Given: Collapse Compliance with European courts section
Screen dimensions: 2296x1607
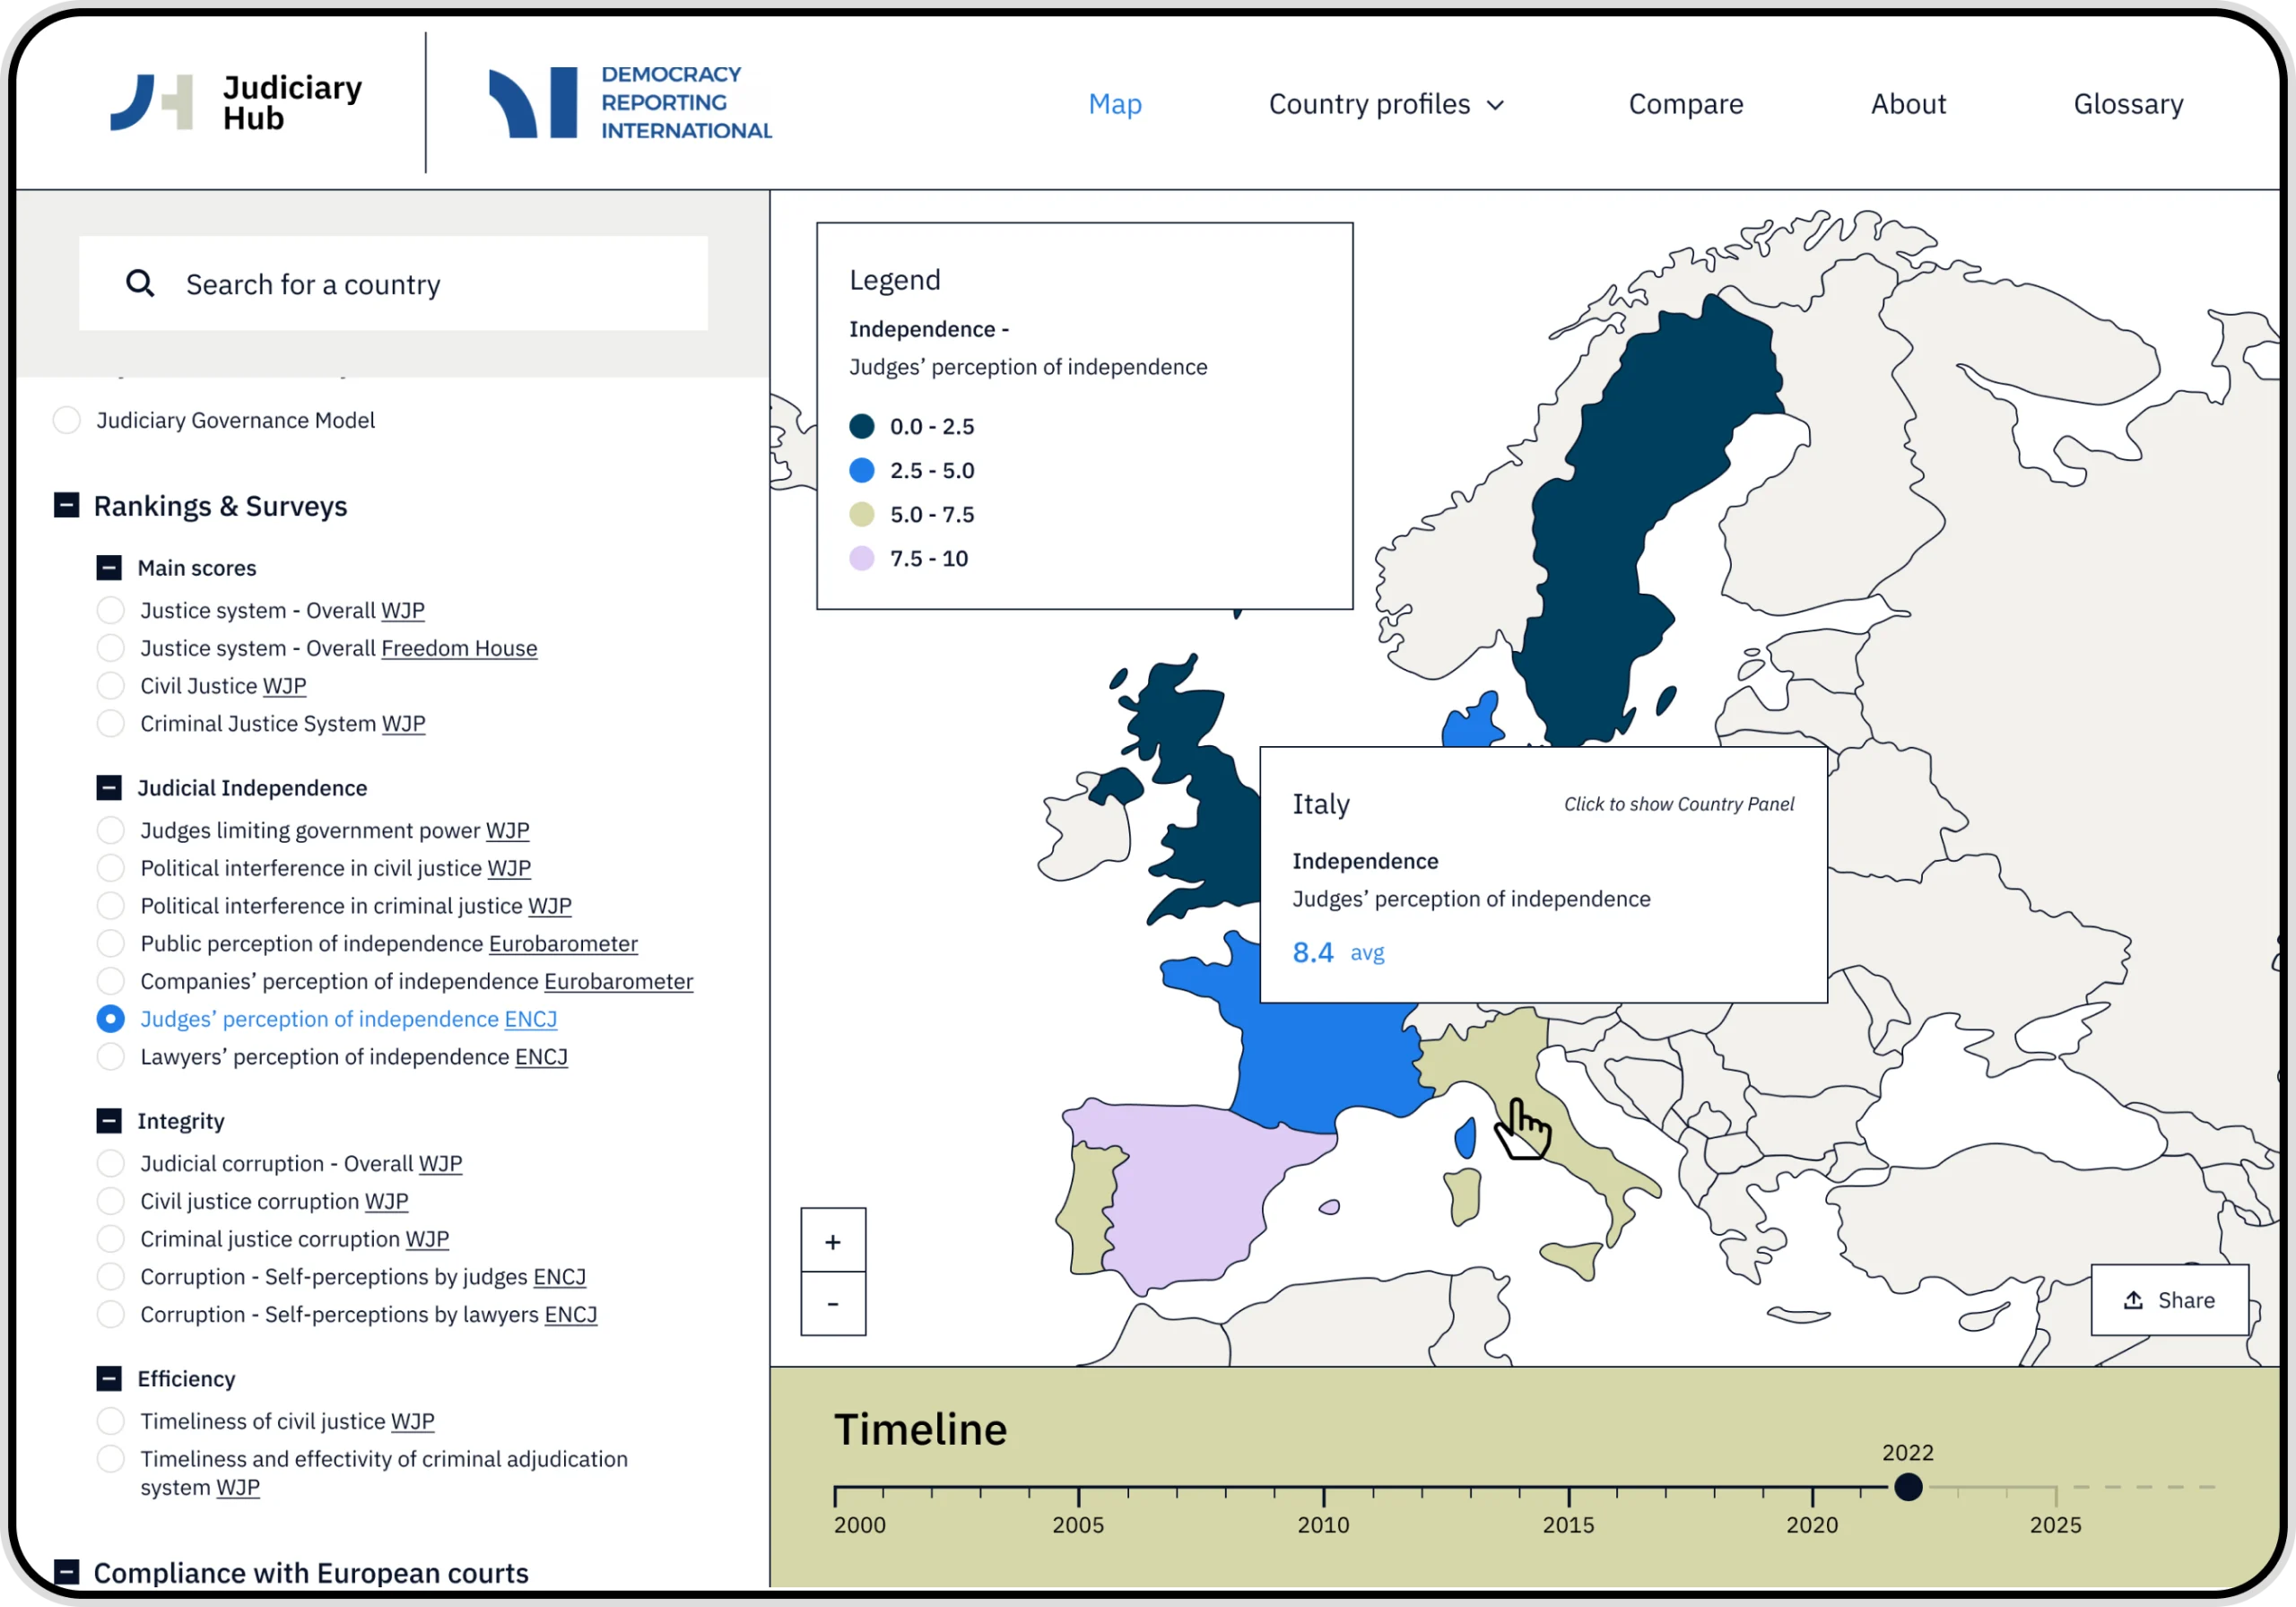Looking at the screenshot, I should pyautogui.click(x=66, y=1572).
